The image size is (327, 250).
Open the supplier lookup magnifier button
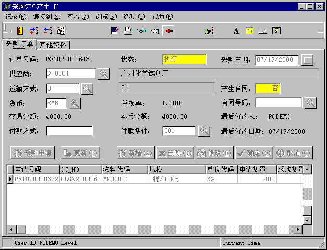pos(104,74)
